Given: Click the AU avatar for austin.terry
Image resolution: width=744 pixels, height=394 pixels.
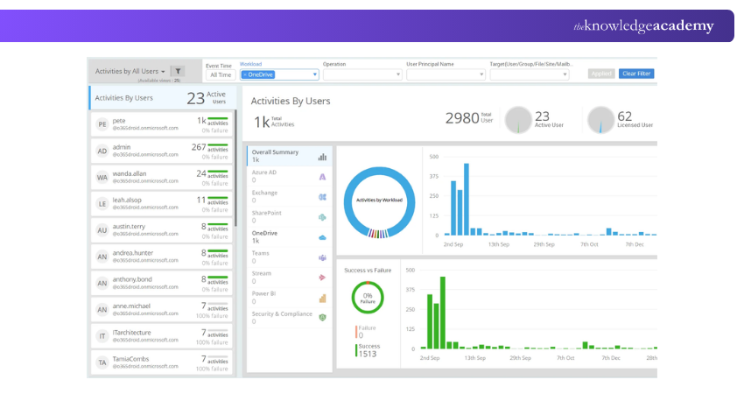Looking at the screenshot, I should coord(102,230).
